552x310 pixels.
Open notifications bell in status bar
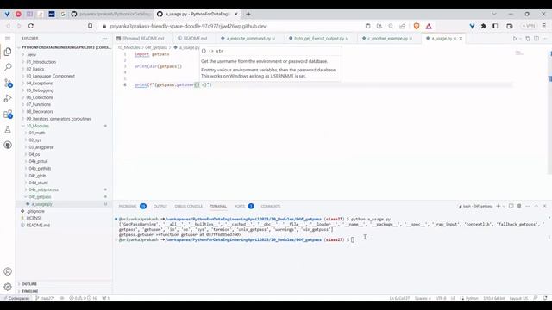(x=545, y=298)
